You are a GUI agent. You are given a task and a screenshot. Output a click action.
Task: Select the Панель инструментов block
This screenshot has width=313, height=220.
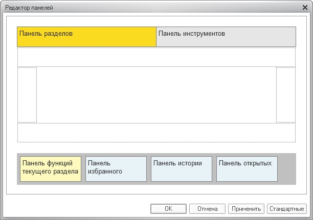click(x=226, y=37)
